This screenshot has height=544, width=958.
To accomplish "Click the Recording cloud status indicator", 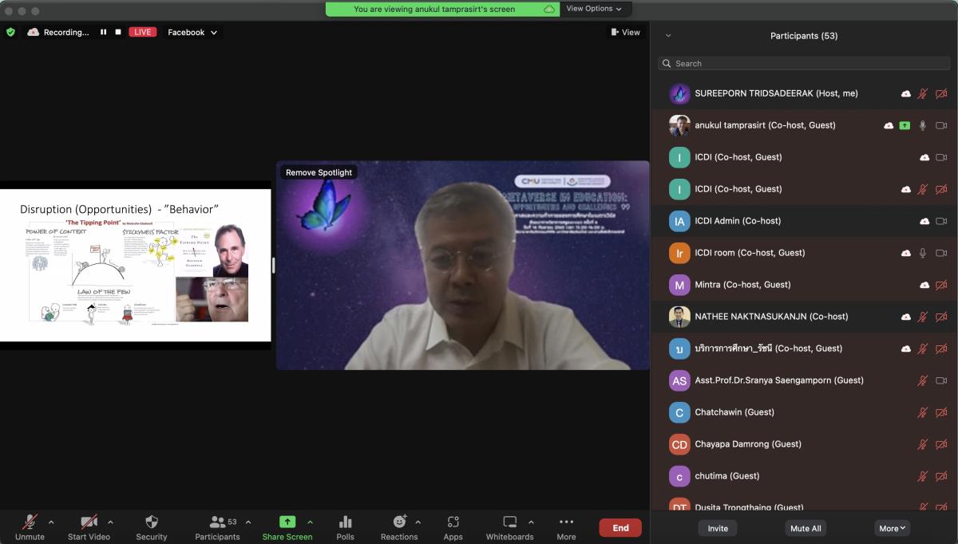I will point(58,32).
